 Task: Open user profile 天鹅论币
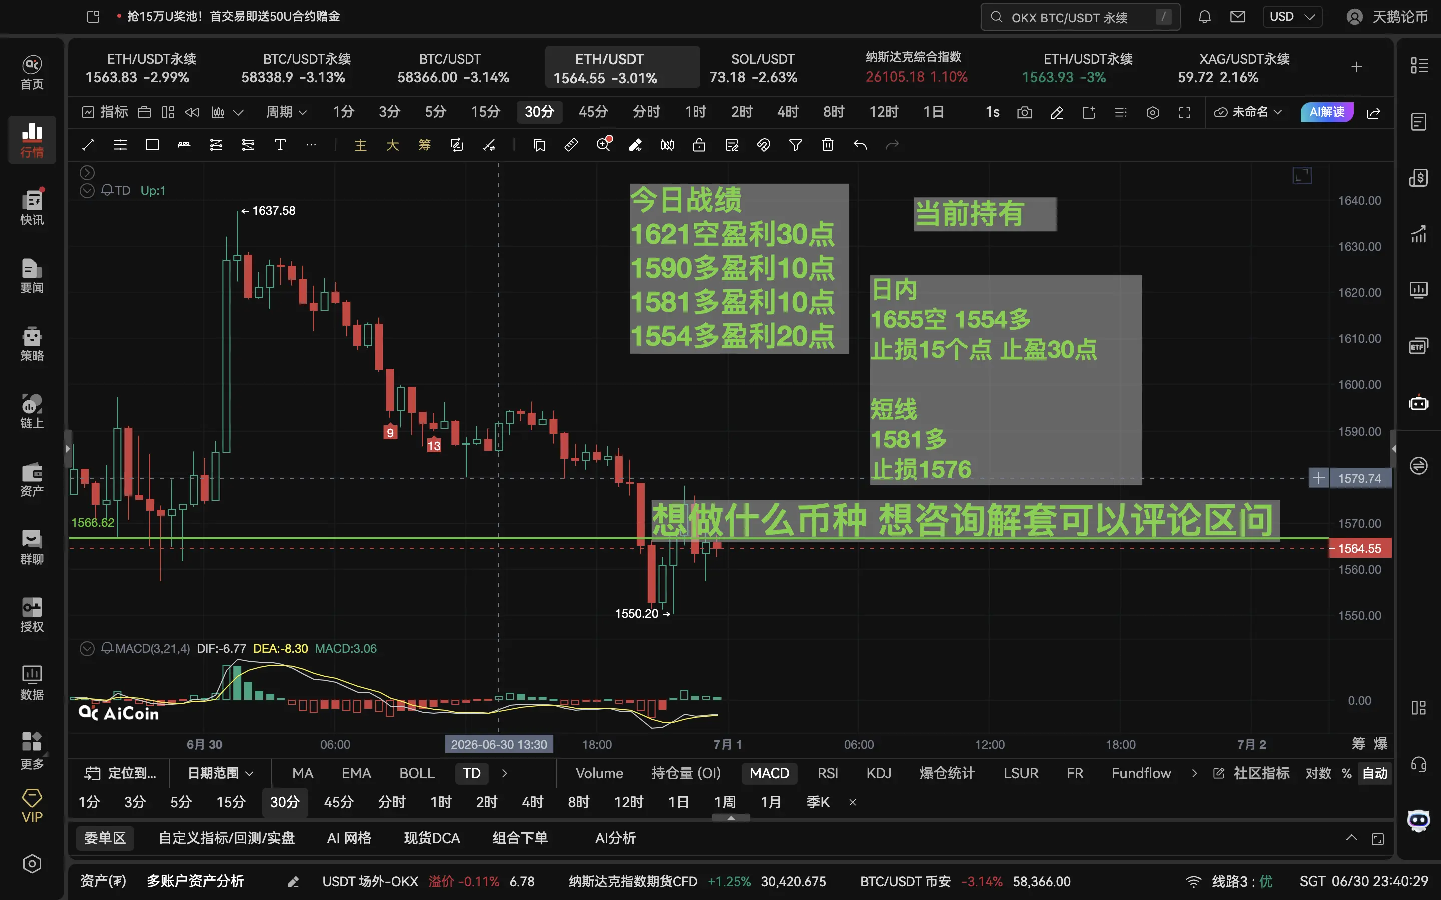point(1387,16)
